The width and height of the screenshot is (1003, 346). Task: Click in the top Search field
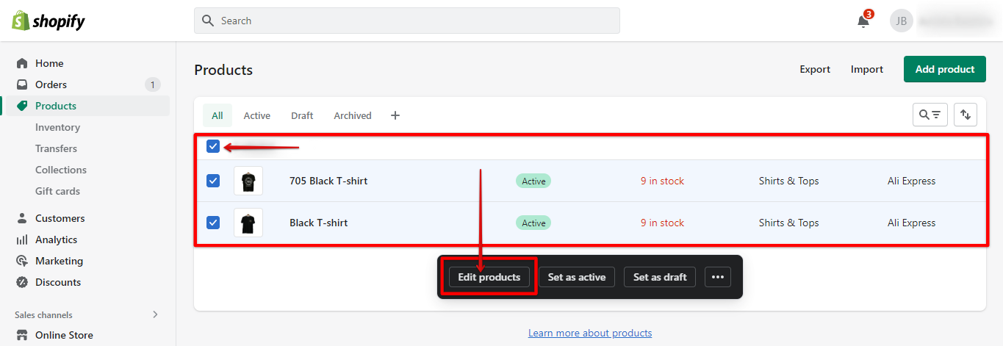click(407, 21)
